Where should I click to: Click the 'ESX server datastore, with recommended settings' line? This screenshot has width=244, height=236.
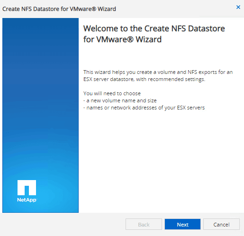click(x=144, y=79)
